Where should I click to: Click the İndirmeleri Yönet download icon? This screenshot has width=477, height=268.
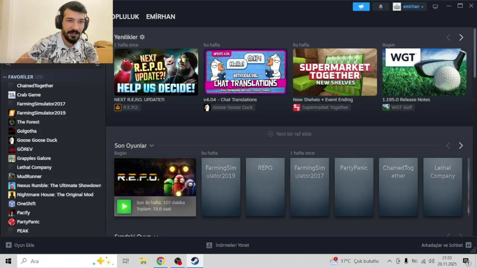pos(209,245)
